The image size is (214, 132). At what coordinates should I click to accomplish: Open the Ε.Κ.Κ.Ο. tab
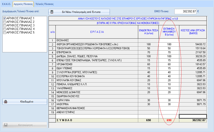pos(6,4)
